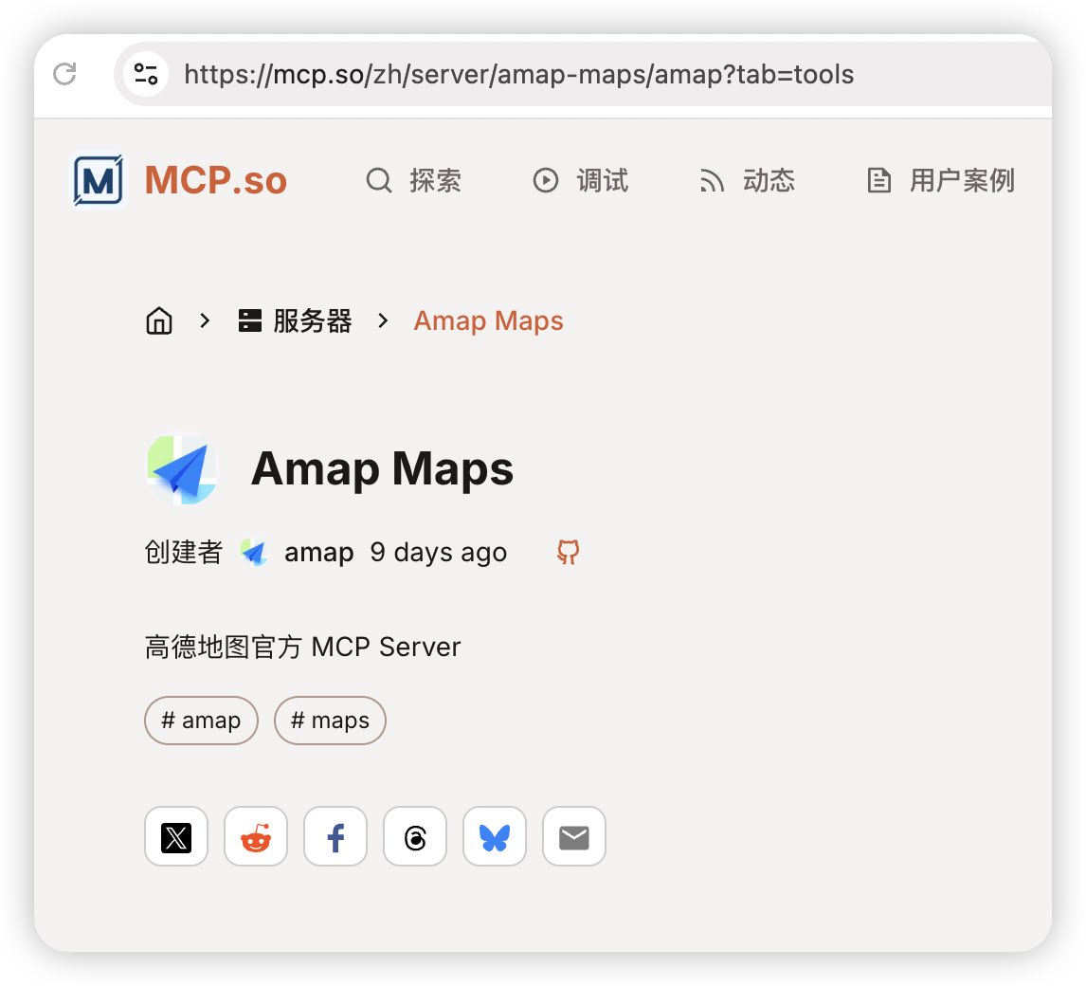Share the server via Email
This screenshot has height=986, width=1086.
coord(574,836)
